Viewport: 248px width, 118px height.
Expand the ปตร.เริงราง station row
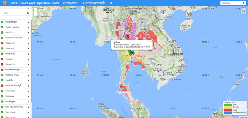[x=15, y=32]
